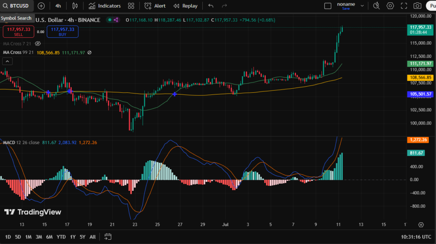Viewport: 436px width, 244px height.
Task: Click the yellow MA value 108,566.85 in legend
Action: coord(48,52)
